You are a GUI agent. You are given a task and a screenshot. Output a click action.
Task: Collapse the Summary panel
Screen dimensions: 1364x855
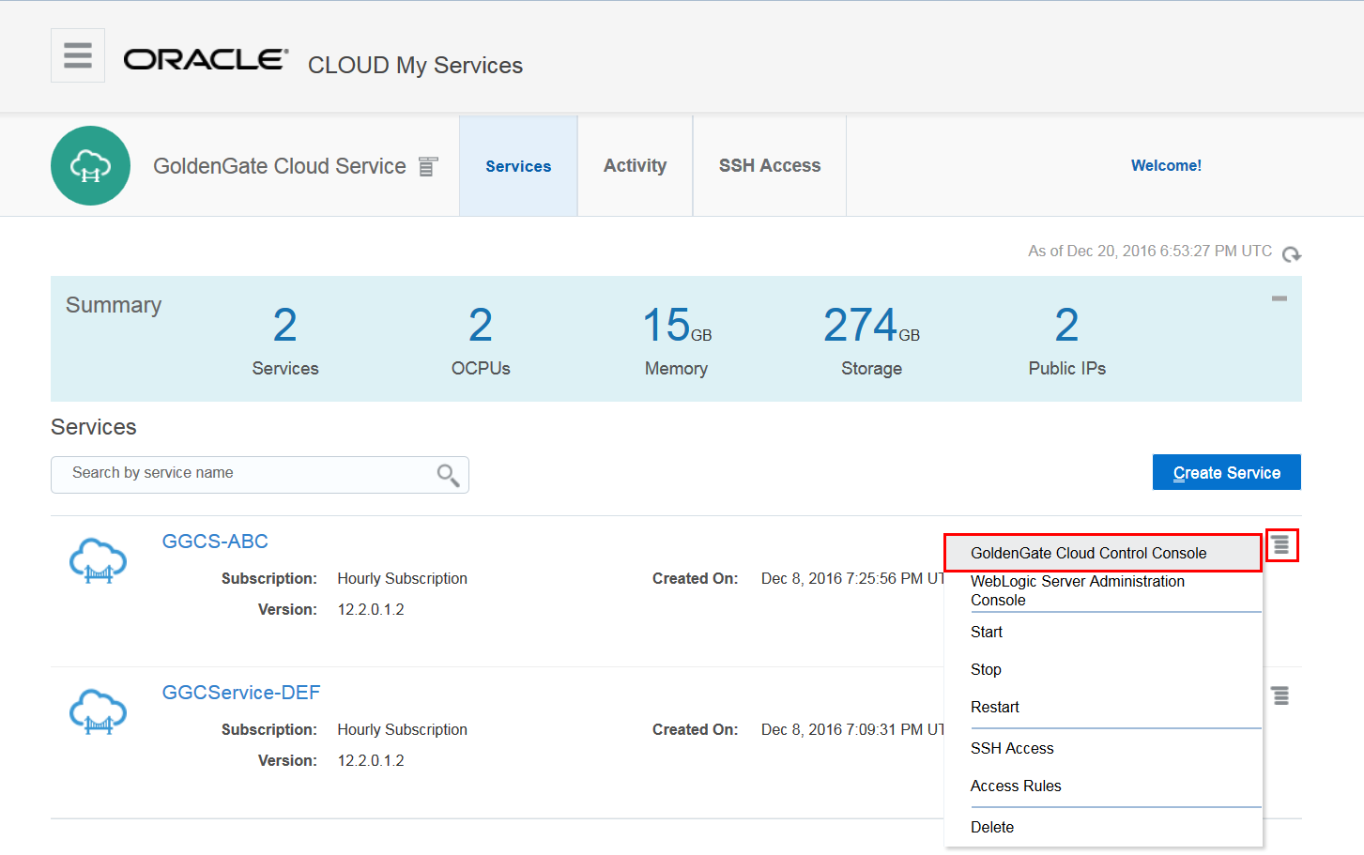[1279, 298]
